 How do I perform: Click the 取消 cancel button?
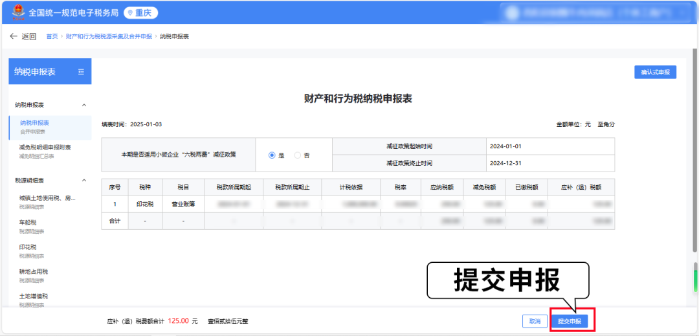click(535, 321)
